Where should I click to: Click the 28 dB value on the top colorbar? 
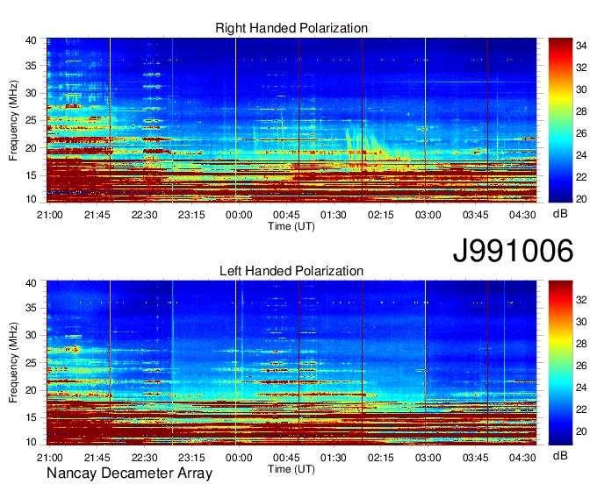tap(581, 111)
